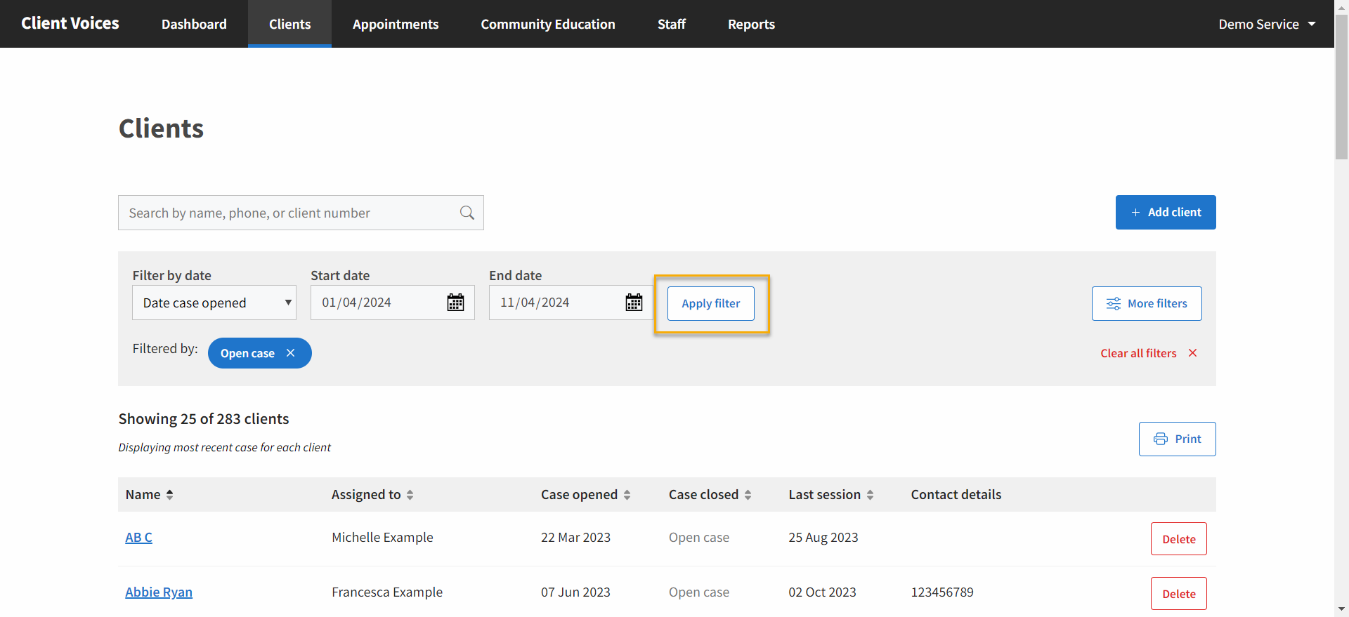Click the Add client button
This screenshot has height=617, width=1349.
point(1166,212)
